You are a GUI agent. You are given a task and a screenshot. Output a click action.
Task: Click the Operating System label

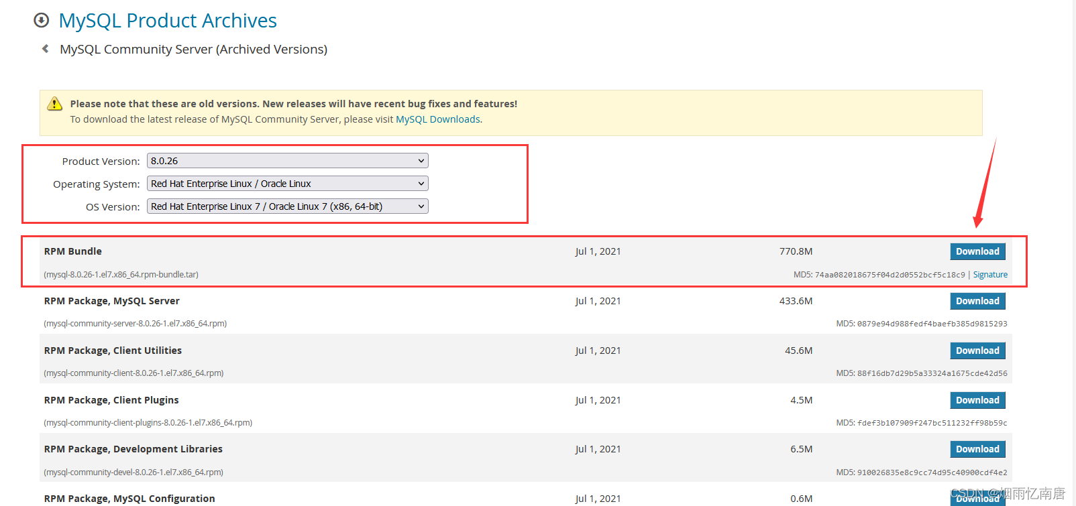click(x=97, y=184)
